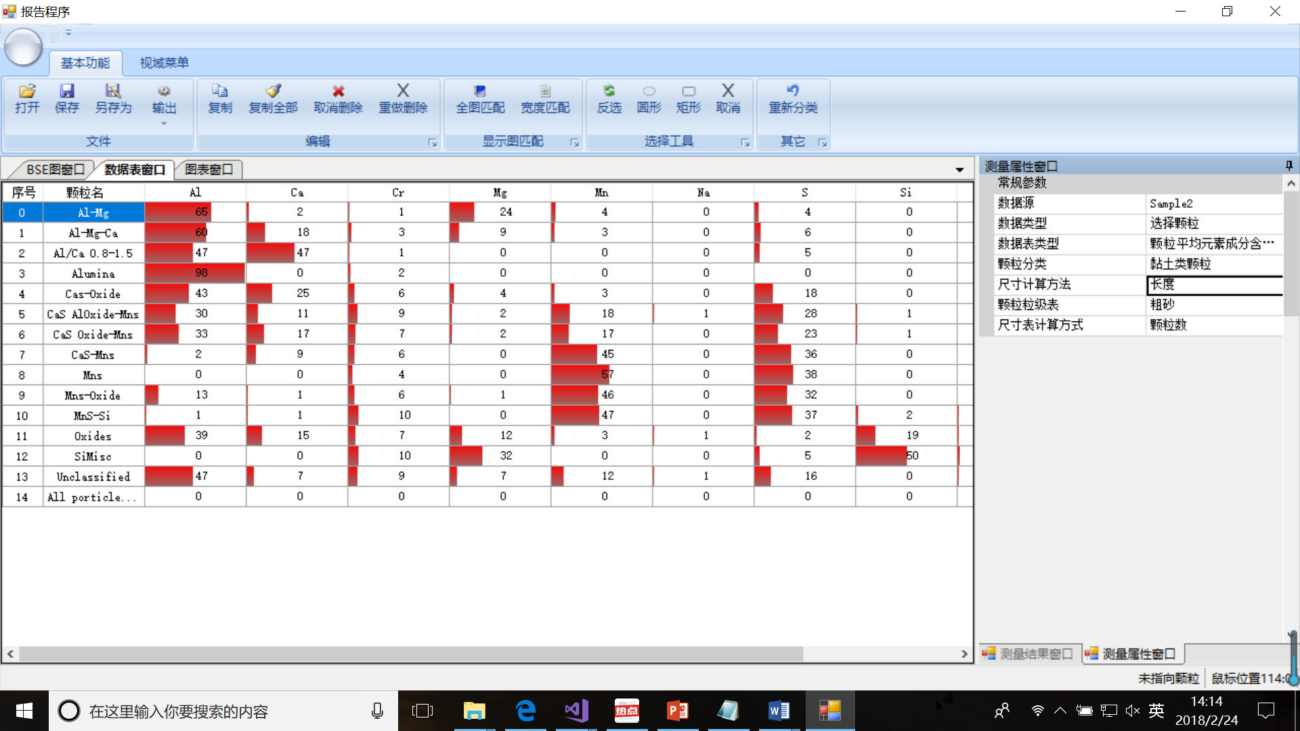Viewport: 1300px width, 731px height.
Task: Switch to the 视域菜单 ribbon tab
Action: 164,63
